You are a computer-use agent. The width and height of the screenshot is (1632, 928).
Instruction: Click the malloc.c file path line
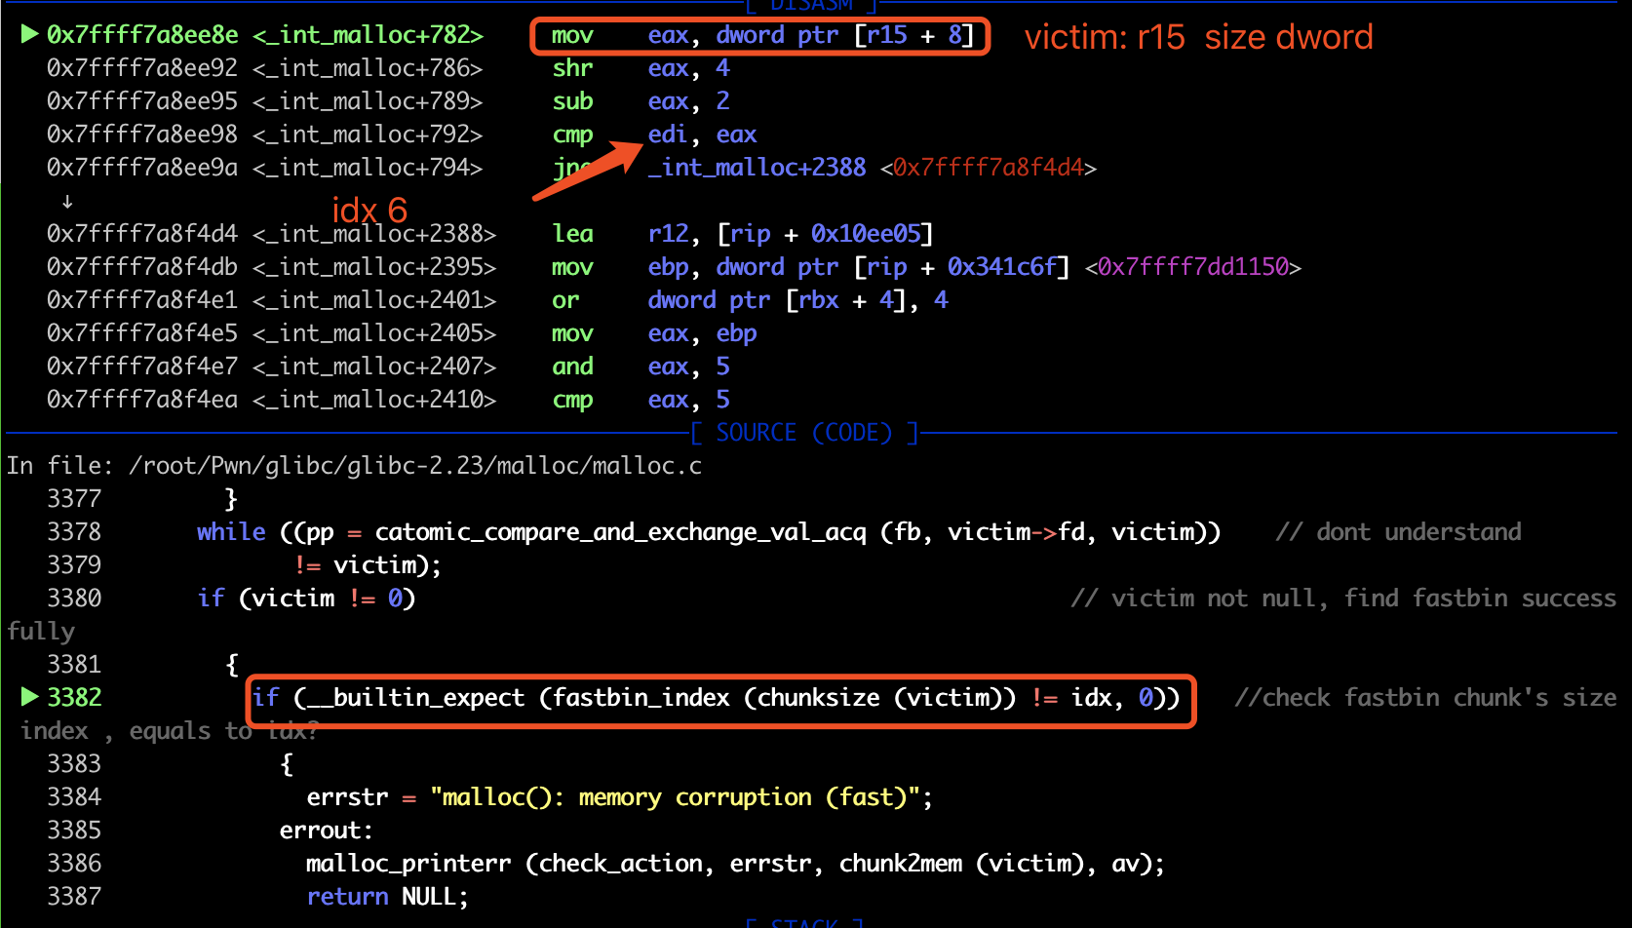coord(354,466)
